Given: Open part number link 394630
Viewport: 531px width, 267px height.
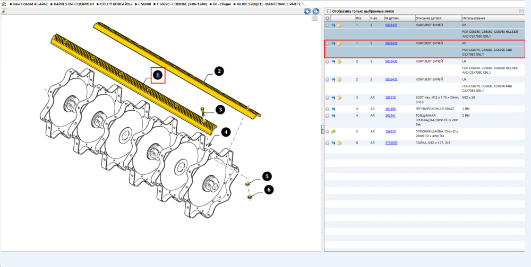Looking at the screenshot, I should [390, 131].
